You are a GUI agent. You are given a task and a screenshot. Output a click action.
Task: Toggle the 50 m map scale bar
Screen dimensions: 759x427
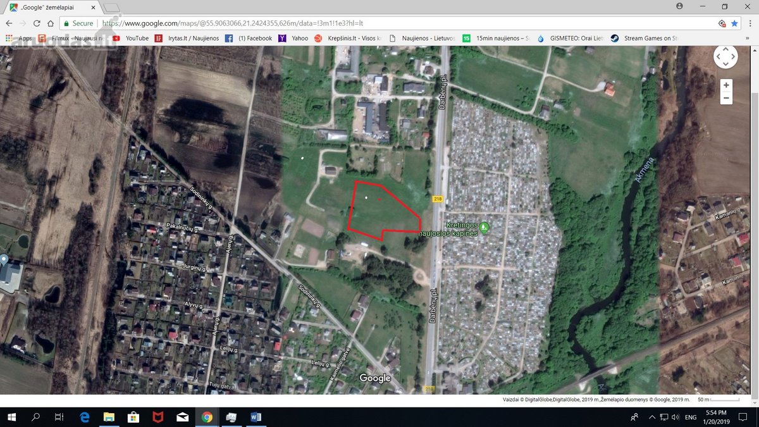pyautogui.click(x=718, y=399)
